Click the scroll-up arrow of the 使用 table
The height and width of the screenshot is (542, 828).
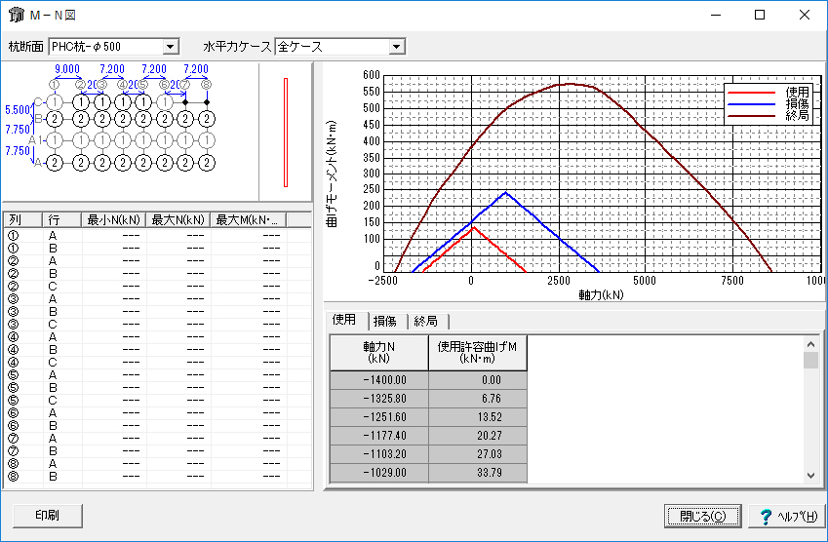pyautogui.click(x=811, y=344)
